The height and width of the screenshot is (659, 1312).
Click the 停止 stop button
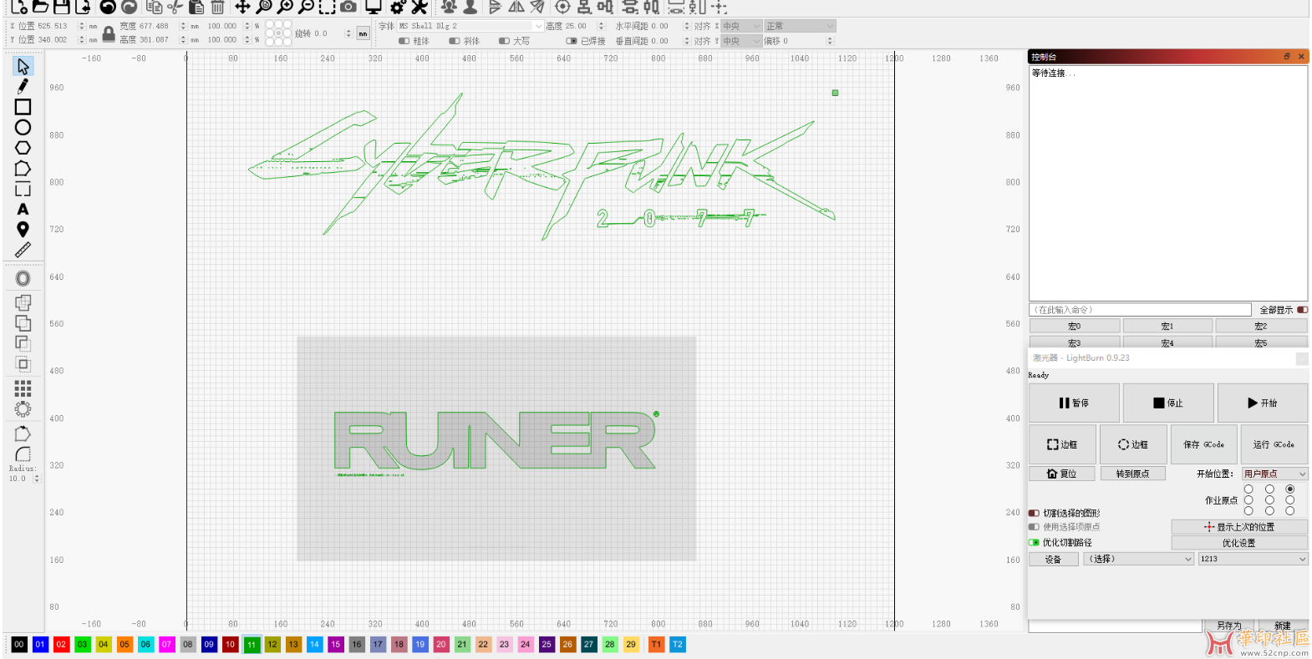click(1168, 403)
